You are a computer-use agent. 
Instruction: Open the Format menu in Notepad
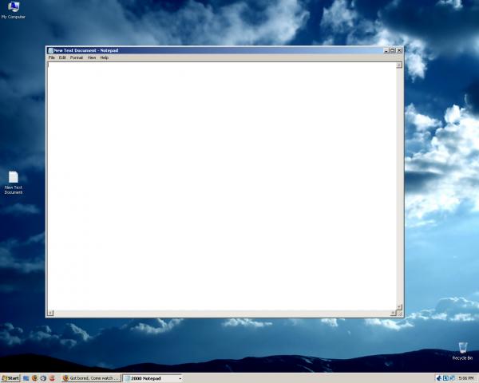77,57
